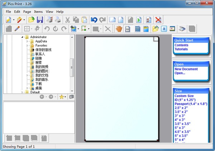
Task: Select Passport (1.4" x 1.8") size
Action: pyautogui.click(x=191, y=104)
